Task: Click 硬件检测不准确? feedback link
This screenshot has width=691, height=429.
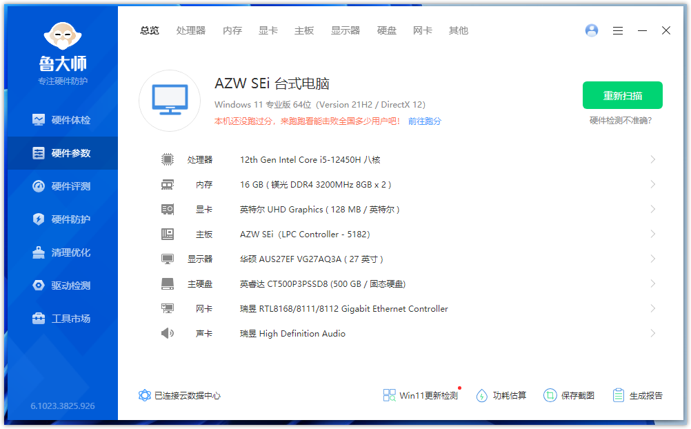Action: coord(621,121)
